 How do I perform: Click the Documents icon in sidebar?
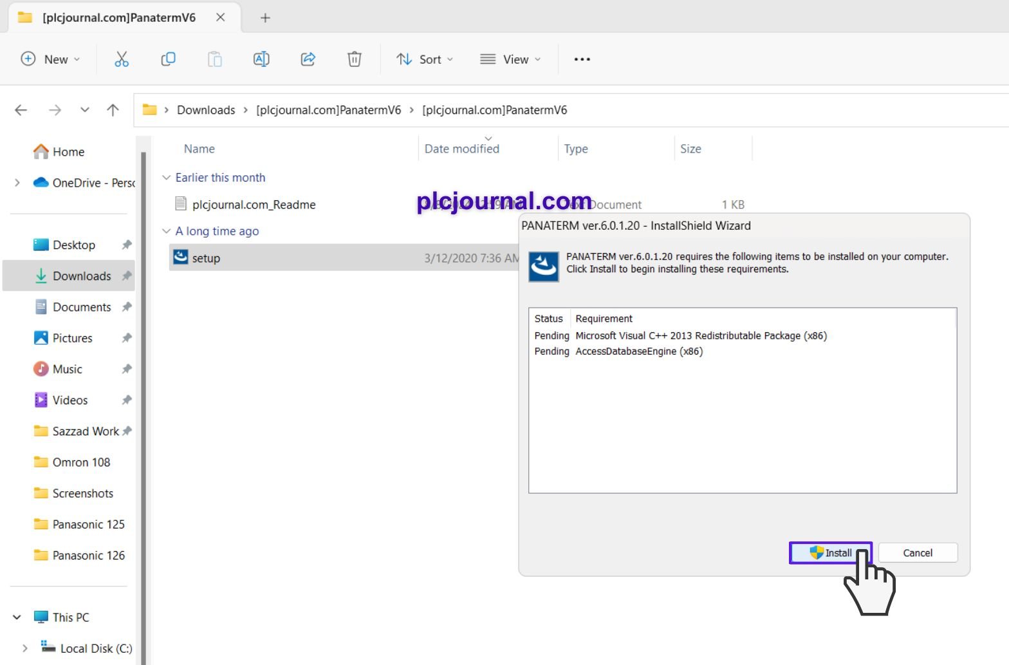pyautogui.click(x=41, y=307)
